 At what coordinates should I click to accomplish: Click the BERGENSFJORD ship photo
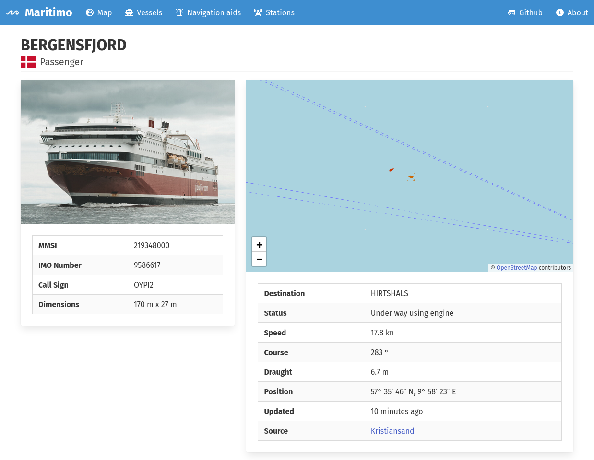[127, 152]
